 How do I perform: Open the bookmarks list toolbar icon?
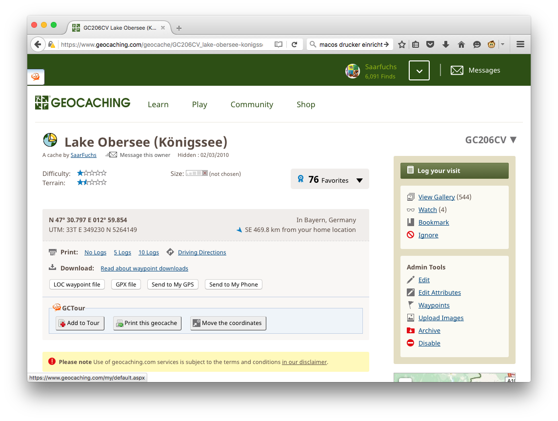[x=416, y=44]
